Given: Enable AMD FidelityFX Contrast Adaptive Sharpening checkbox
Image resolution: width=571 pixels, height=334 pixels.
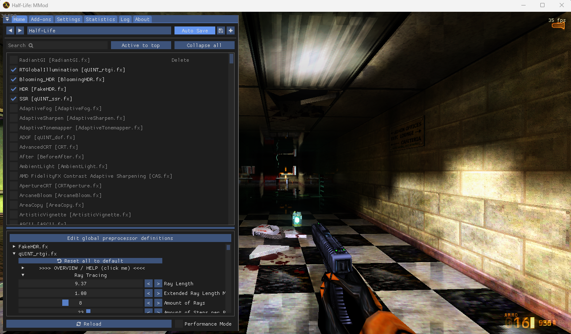Looking at the screenshot, I should (x=14, y=176).
